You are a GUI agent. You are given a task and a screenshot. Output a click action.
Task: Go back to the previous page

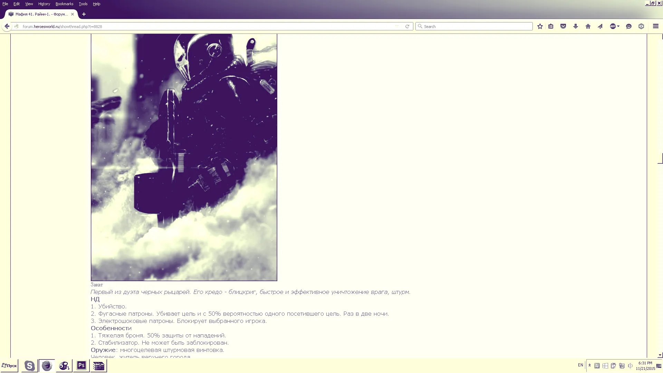pos(7,26)
